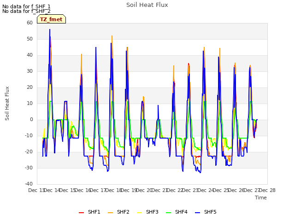The width and height of the screenshot is (295, 221).
Task: Click the y-axis tick label 40
Action: click(29, 55)
